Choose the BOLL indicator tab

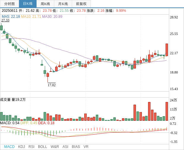[42, 147]
